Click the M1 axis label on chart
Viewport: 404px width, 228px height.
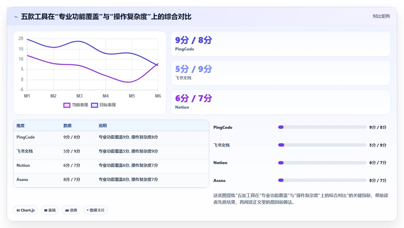pos(27,96)
